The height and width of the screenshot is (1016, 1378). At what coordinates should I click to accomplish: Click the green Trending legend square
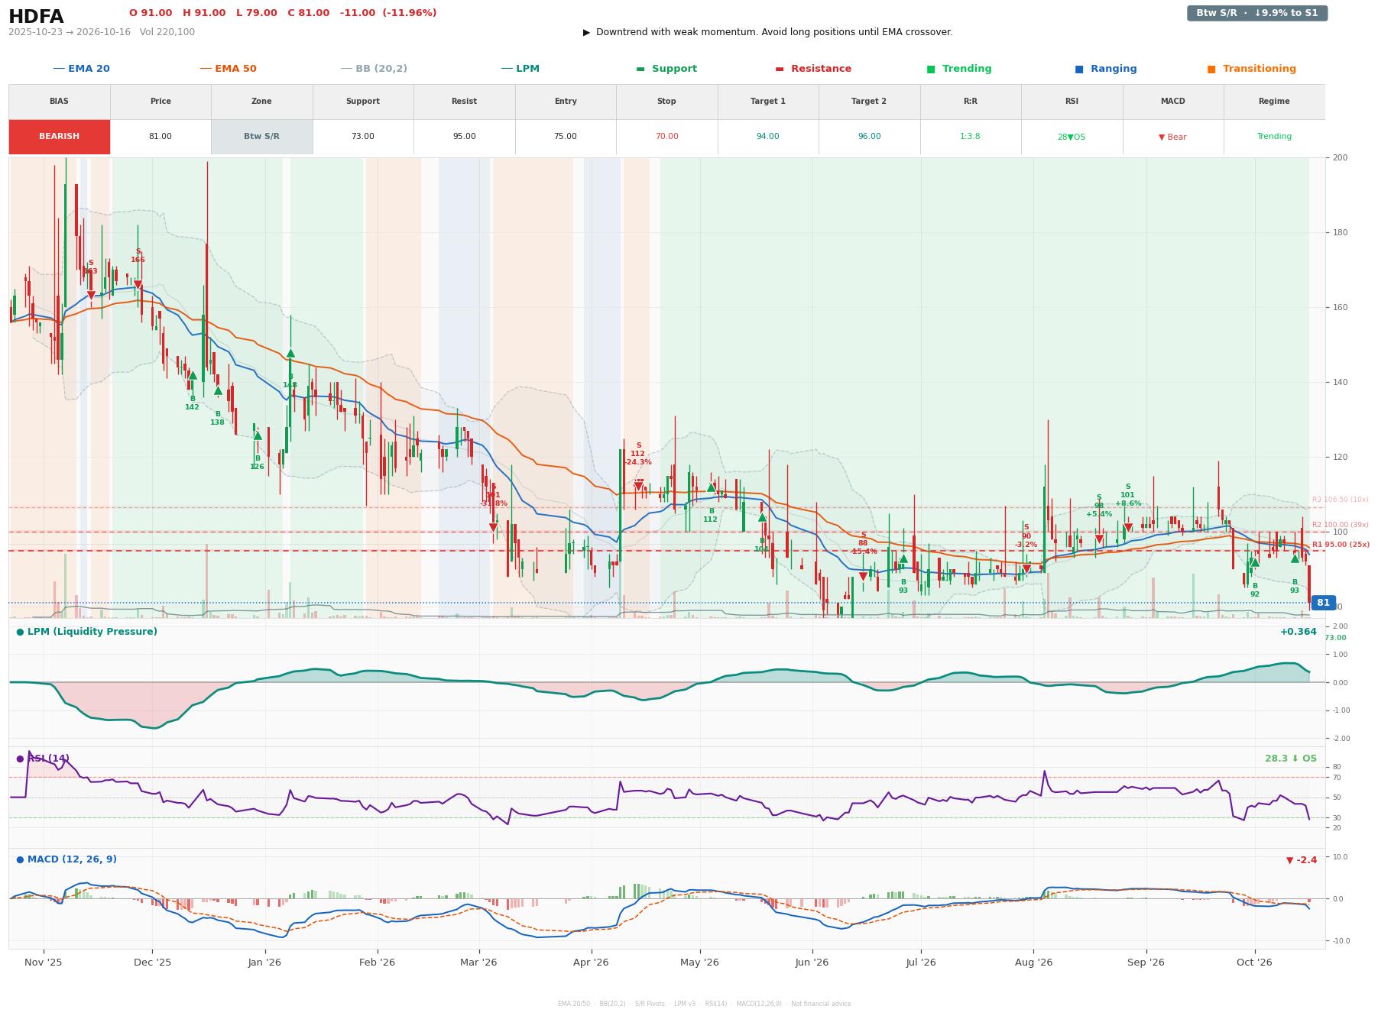click(x=931, y=69)
